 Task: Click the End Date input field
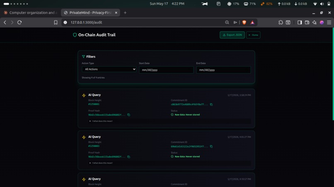(x=223, y=70)
